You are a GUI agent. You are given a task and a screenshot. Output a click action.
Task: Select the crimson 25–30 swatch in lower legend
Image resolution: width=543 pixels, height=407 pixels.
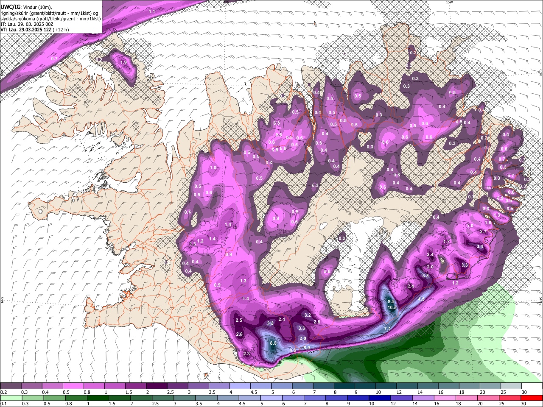509,398
